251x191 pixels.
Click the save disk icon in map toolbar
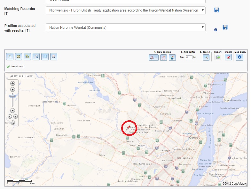point(54,57)
